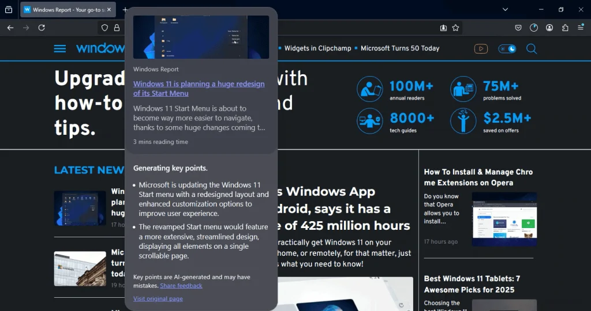Click the Start menu news thumbnail
The width and height of the screenshot is (591, 311).
pyautogui.click(x=80, y=208)
